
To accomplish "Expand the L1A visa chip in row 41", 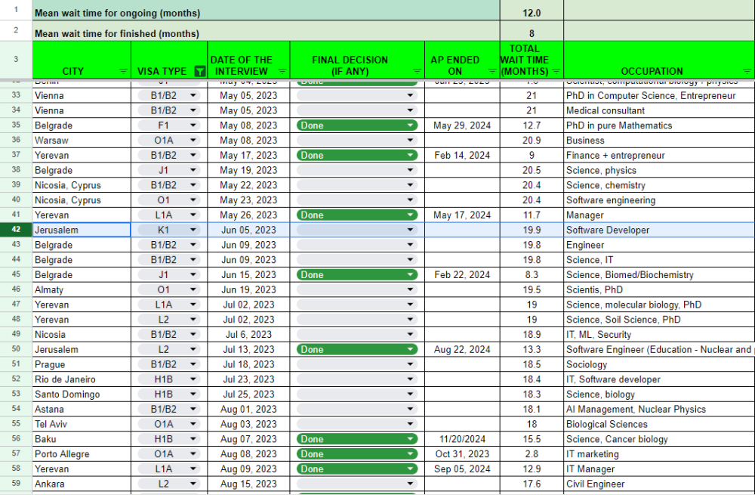I will [x=193, y=215].
